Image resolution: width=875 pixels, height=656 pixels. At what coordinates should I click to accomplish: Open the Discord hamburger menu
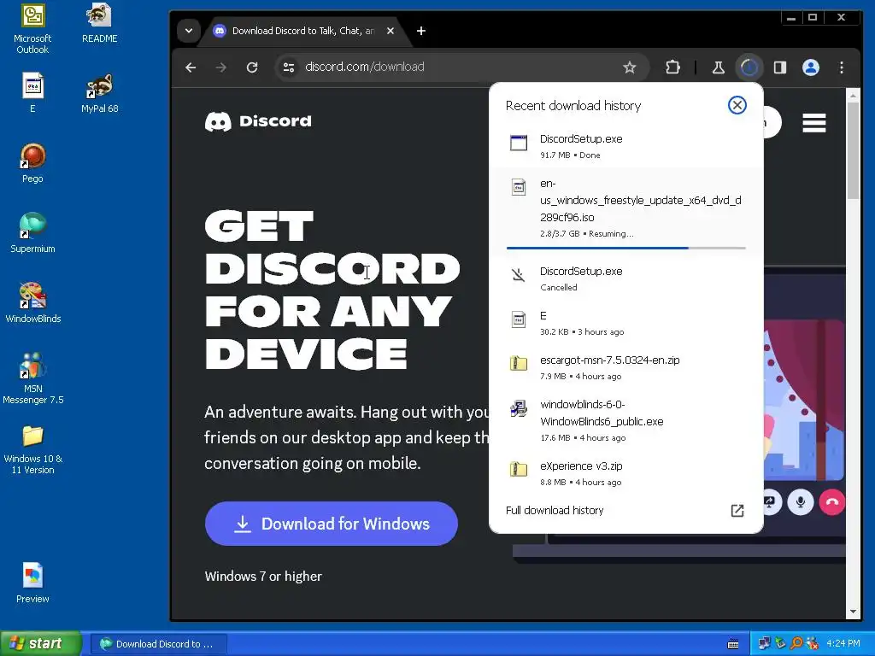[814, 123]
